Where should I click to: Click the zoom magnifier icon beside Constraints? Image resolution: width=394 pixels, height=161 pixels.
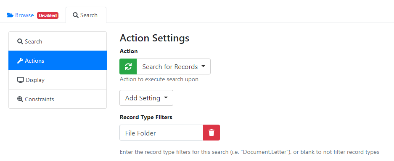20,99
